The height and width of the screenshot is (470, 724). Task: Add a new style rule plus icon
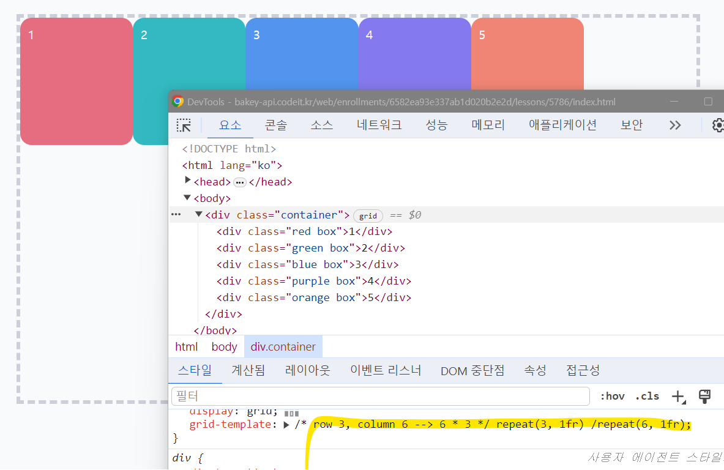[x=678, y=397]
